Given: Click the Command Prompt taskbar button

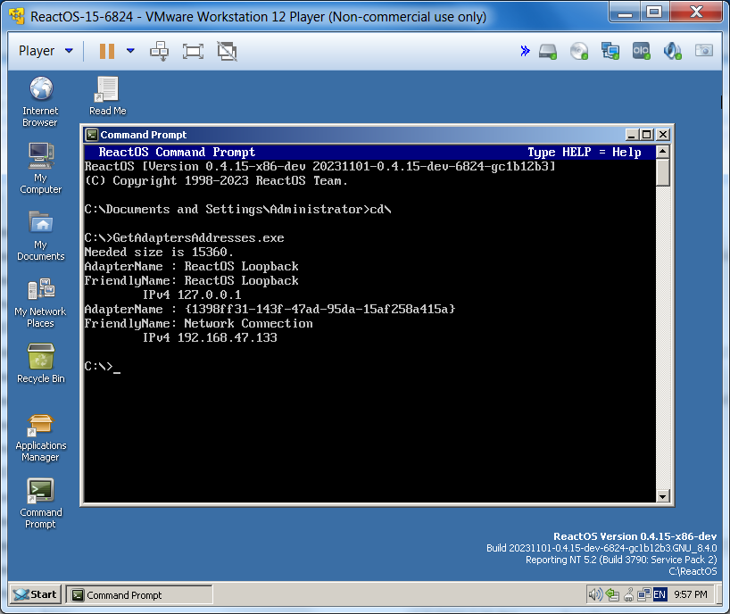Looking at the screenshot, I should (138, 594).
